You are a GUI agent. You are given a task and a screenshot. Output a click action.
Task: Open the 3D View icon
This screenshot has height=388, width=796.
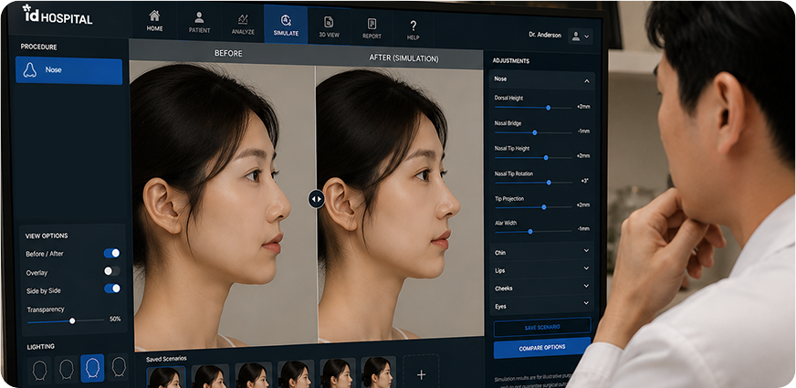pos(329,22)
